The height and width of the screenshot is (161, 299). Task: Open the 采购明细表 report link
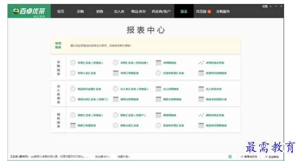pyautogui.click(x=170, y=63)
